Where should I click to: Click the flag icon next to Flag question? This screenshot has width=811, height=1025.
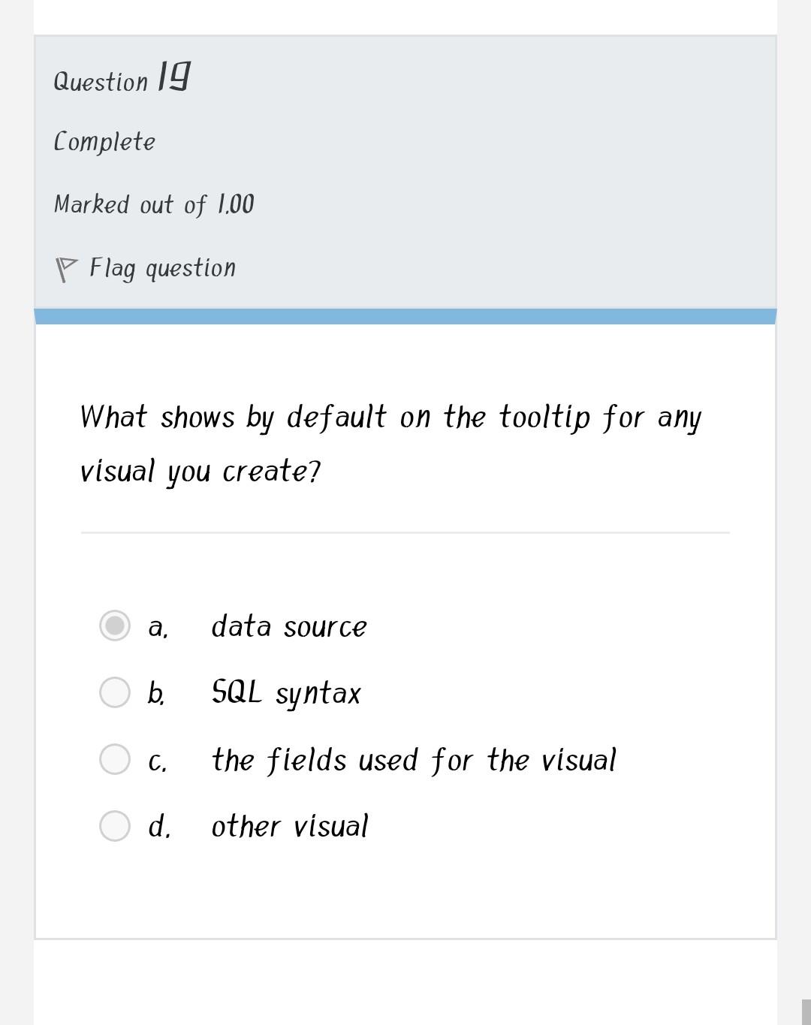(x=66, y=267)
